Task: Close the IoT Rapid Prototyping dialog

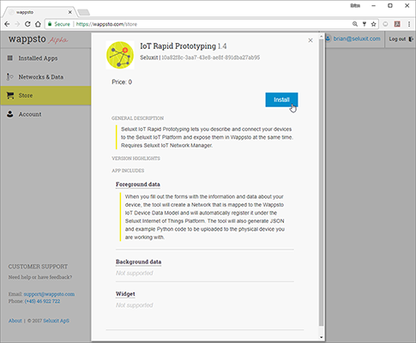Action: 310,40
